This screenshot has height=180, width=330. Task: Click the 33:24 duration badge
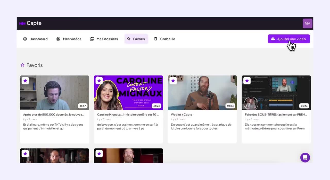pyautogui.click(x=156, y=106)
